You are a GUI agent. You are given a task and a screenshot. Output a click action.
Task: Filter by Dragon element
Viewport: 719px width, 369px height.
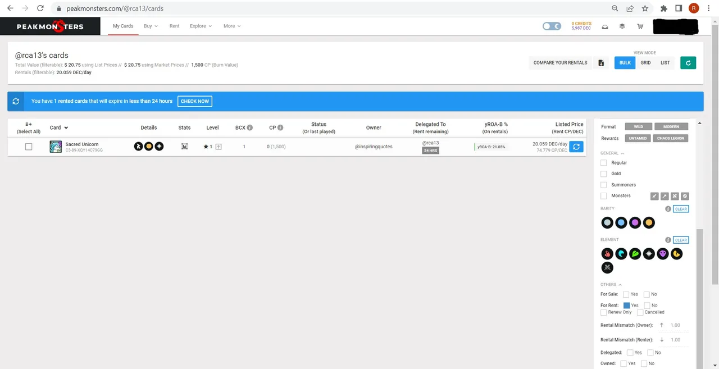pos(677,254)
